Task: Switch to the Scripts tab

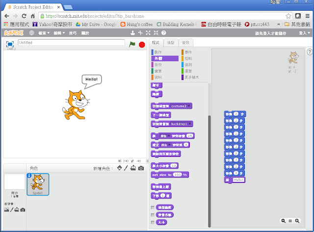Action: [x=156, y=43]
